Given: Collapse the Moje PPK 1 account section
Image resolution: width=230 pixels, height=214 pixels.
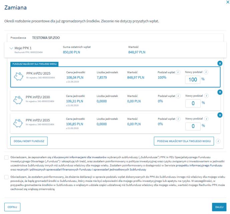Looking at the screenshot, I should pyautogui.click(x=11, y=48).
